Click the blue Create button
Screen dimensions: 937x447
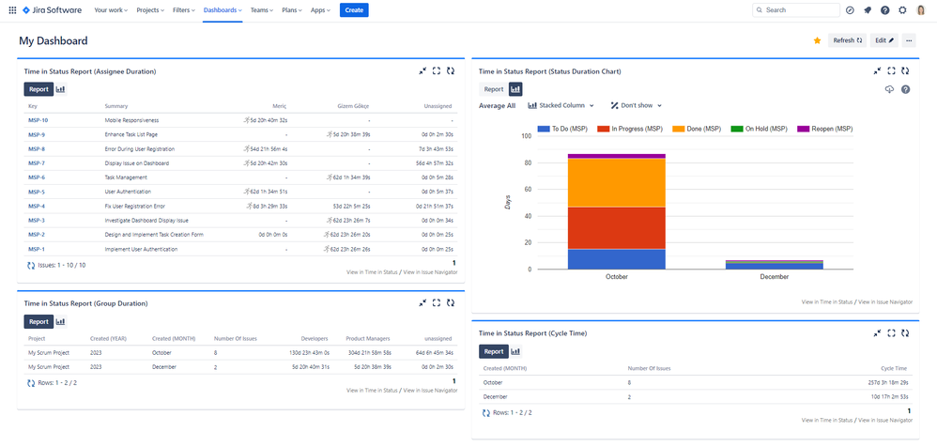[x=354, y=10]
